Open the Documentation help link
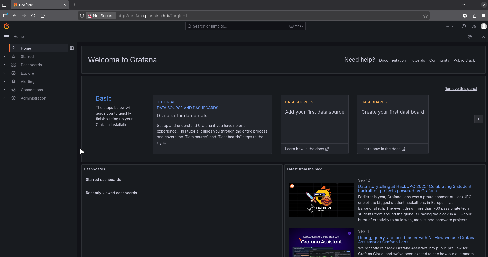488x257 pixels. pyautogui.click(x=392, y=60)
